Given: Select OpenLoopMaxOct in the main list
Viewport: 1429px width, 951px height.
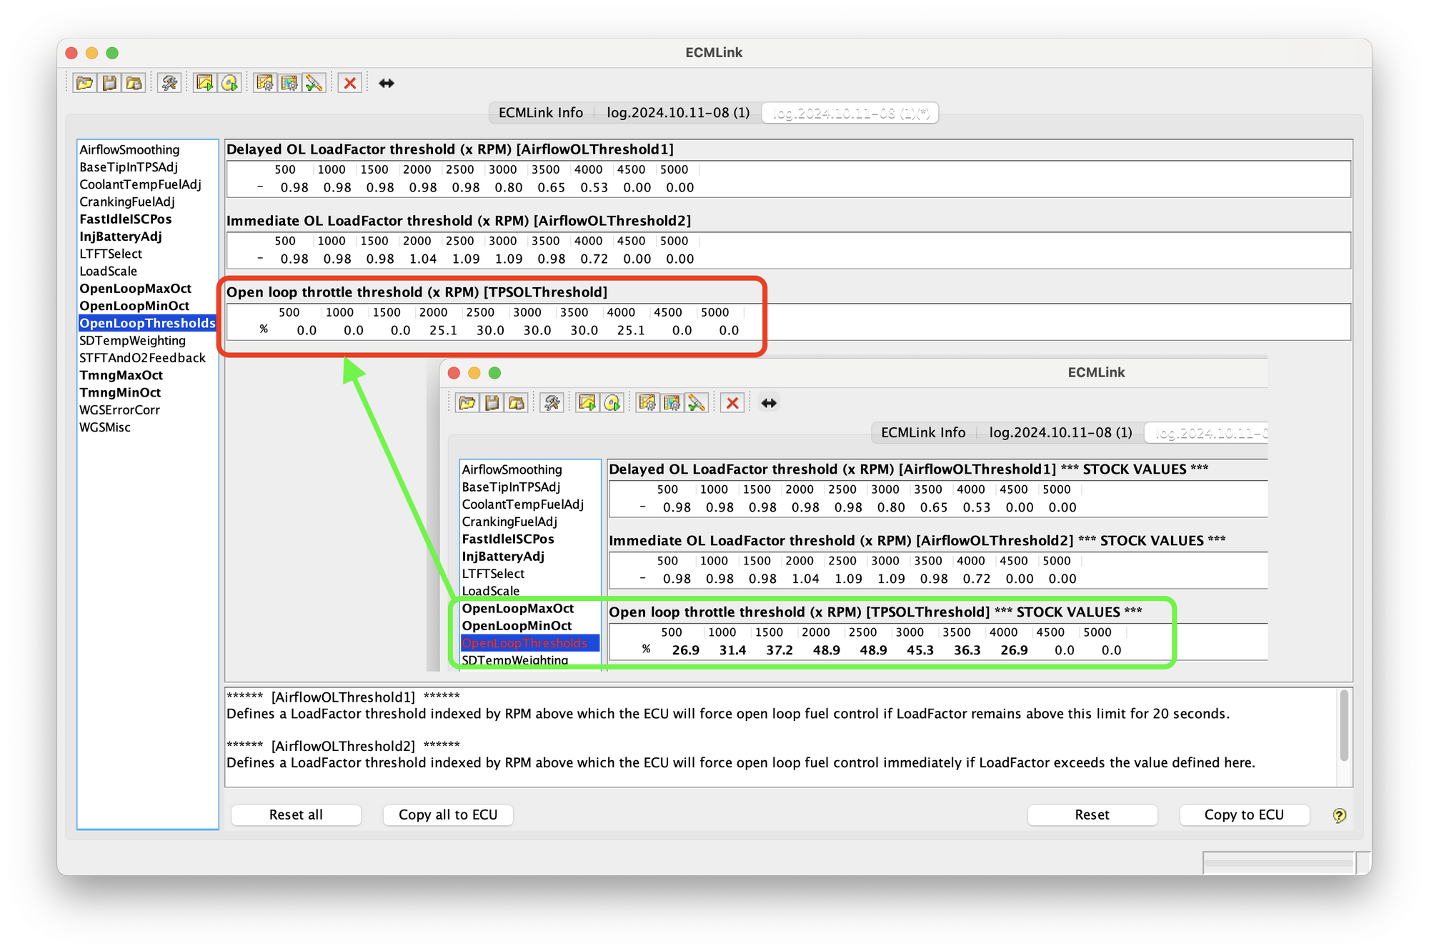Looking at the screenshot, I should click(146, 289).
